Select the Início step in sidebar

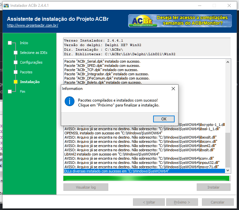pyautogui.click(x=24, y=43)
